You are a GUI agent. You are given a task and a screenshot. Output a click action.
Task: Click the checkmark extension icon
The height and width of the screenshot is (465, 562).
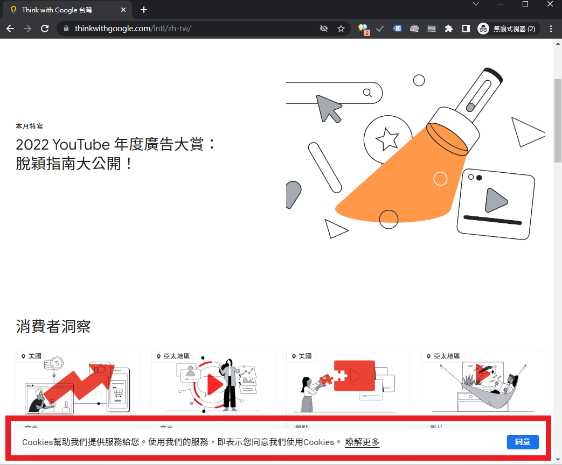pyautogui.click(x=380, y=29)
